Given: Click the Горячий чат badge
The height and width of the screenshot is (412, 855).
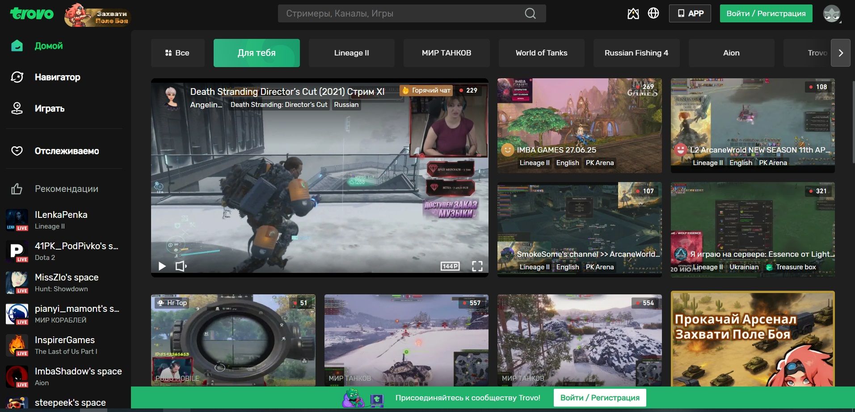Looking at the screenshot, I should 426,90.
